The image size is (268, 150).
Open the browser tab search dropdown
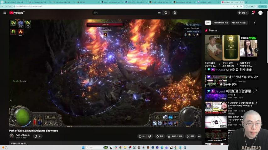click(2, 2)
